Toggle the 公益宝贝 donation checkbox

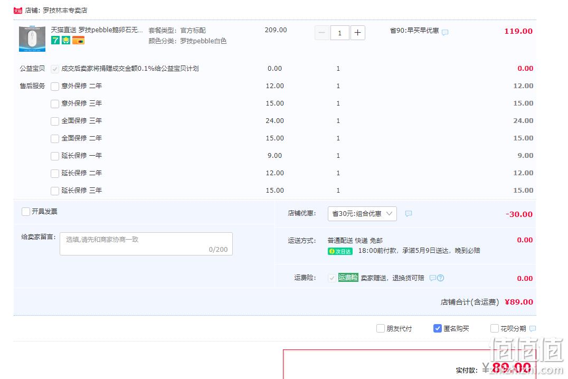pyautogui.click(x=55, y=69)
